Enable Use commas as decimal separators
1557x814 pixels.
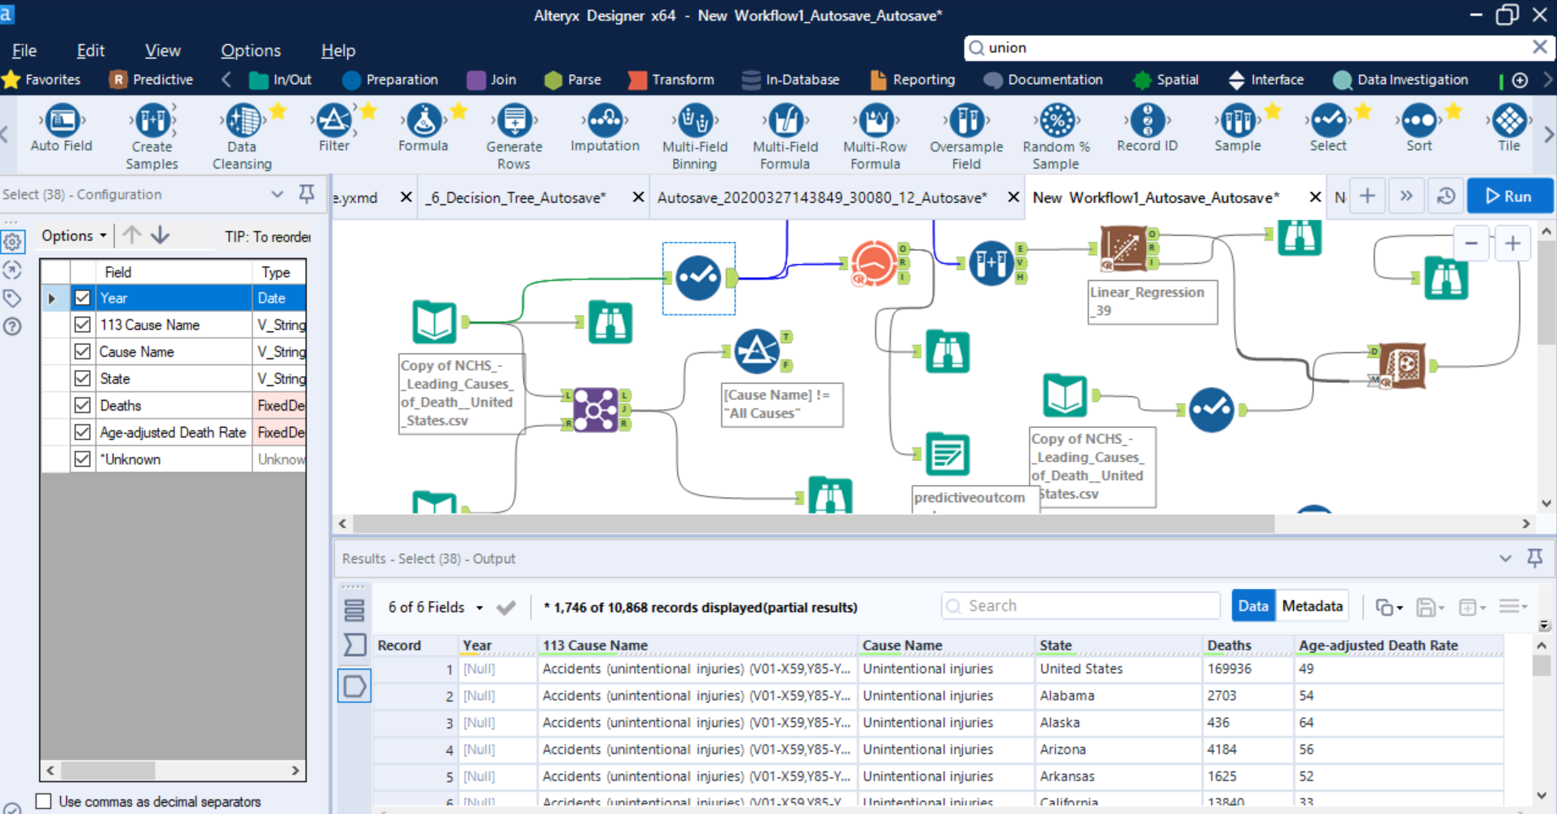click(x=44, y=801)
